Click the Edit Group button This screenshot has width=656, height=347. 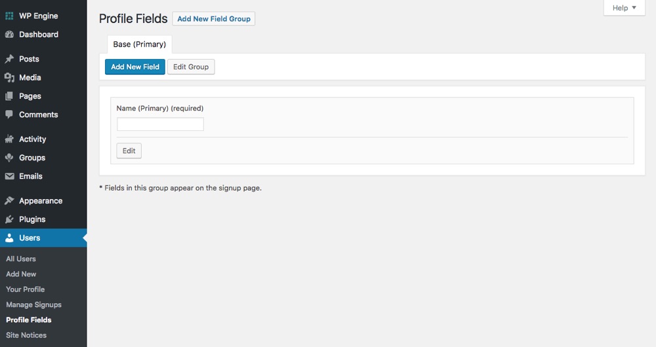191,67
